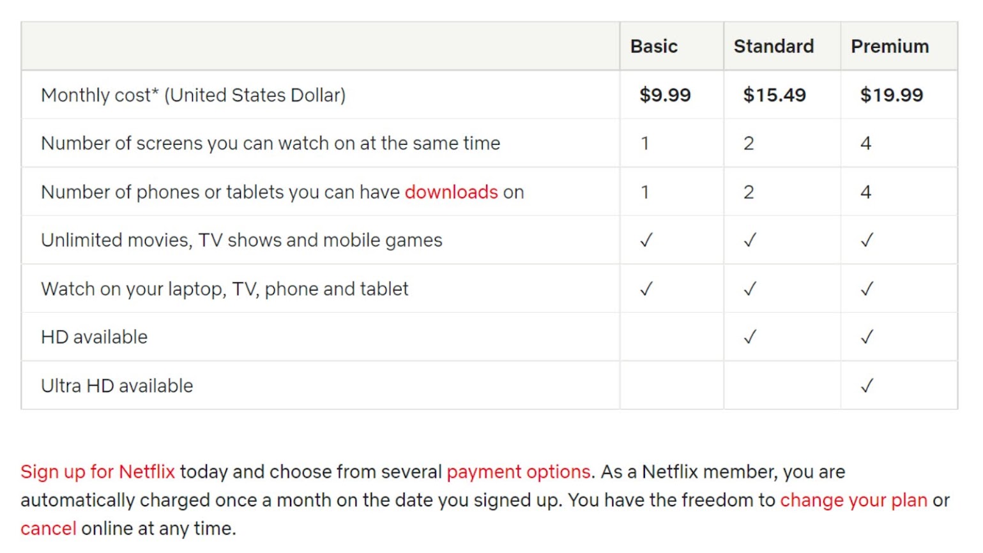Click the HD available checkmark under Premium
Image resolution: width=983 pixels, height=553 pixels.
[x=867, y=337]
